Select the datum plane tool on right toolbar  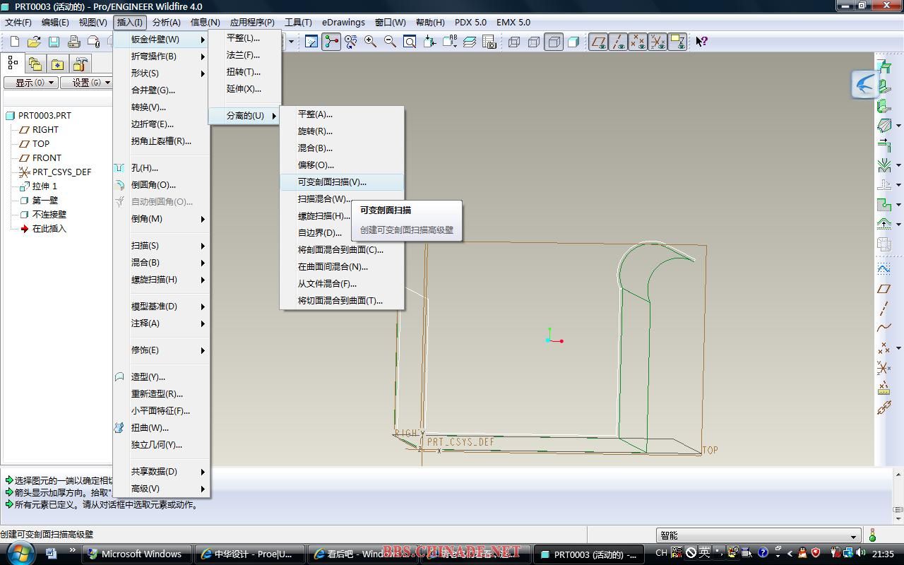point(884,289)
